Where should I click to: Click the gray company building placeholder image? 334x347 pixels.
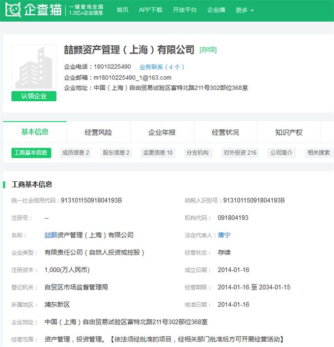tap(34, 67)
